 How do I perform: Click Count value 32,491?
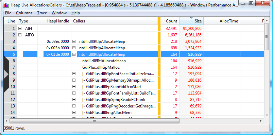coord(171,29)
